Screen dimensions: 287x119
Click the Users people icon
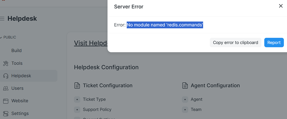coord(6,88)
